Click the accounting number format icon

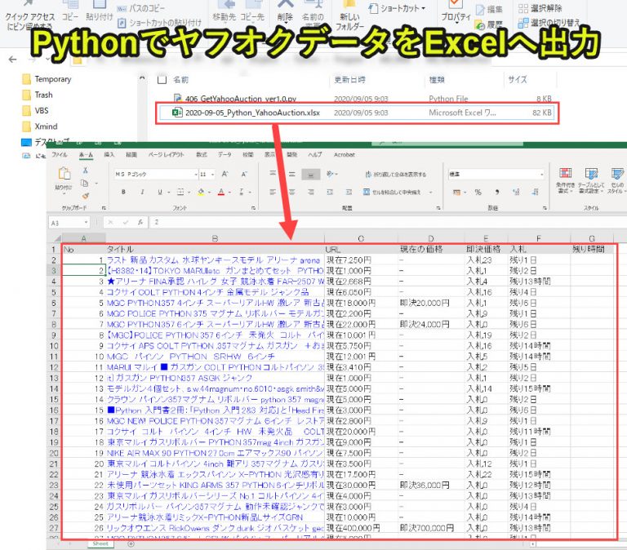tap(456, 193)
